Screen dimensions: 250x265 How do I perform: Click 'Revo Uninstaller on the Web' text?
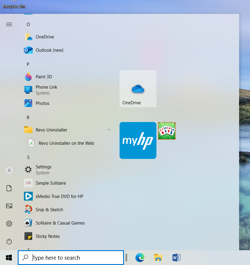(66, 143)
